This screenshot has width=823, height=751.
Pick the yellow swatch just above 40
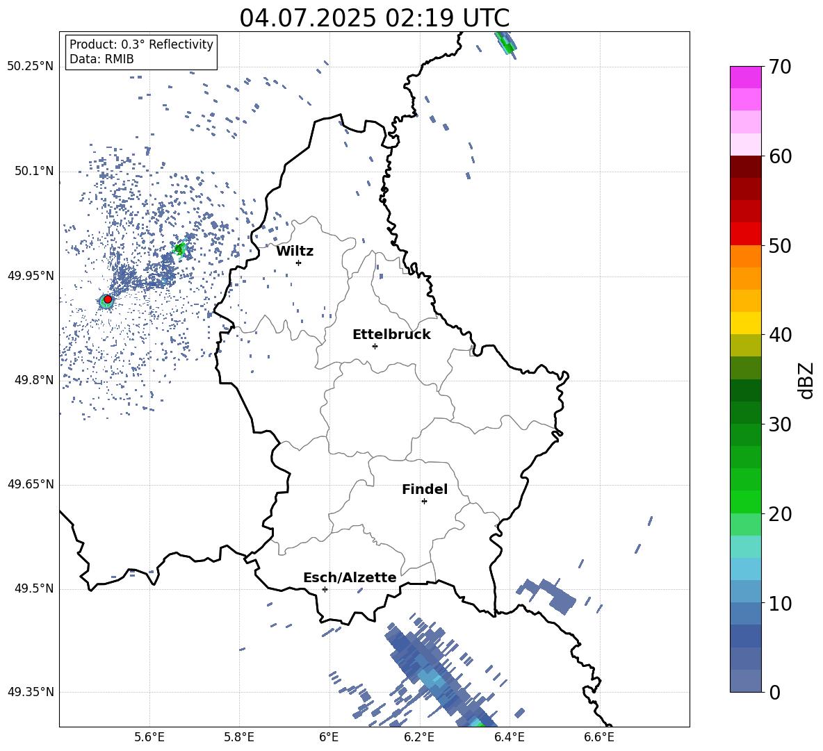(746, 323)
